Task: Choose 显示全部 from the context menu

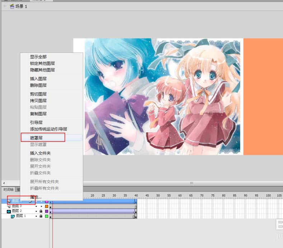Action: [x=38, y=57]
